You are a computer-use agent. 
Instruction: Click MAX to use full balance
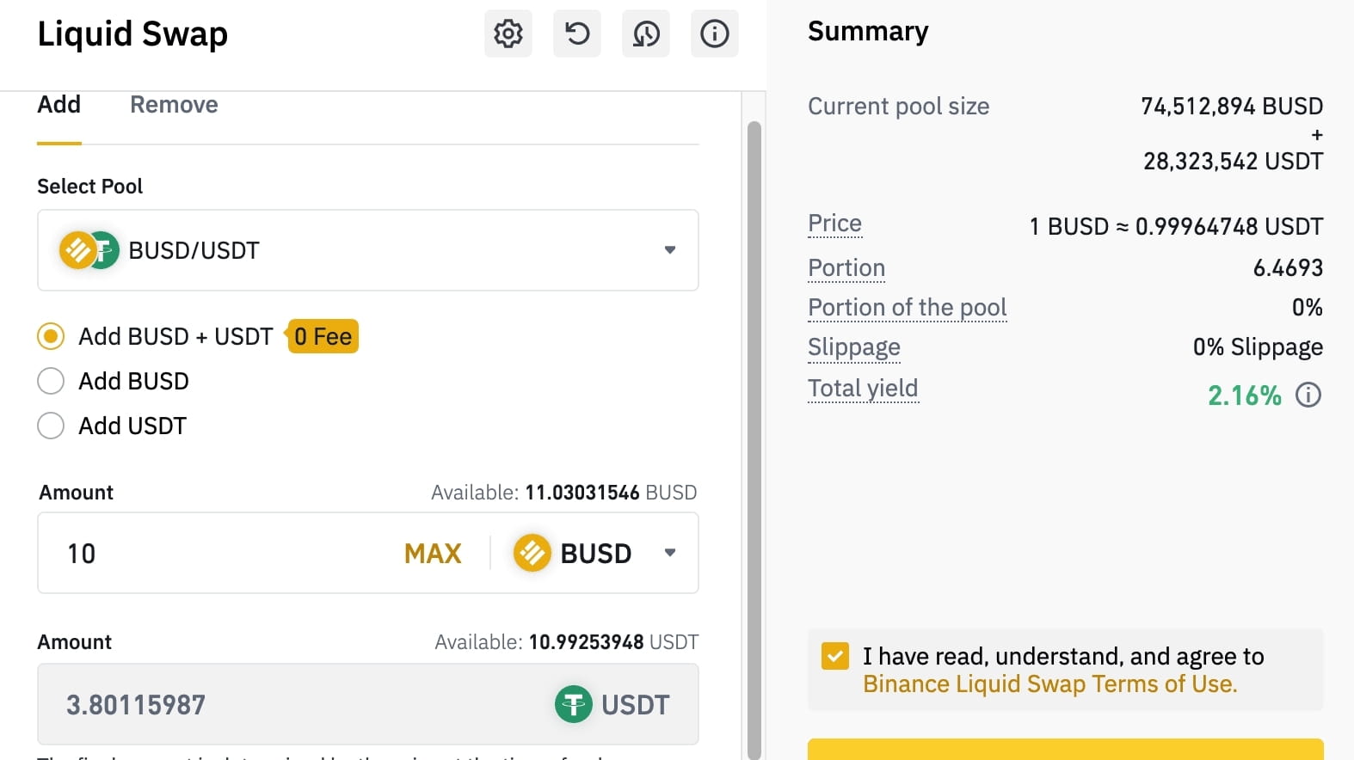coord(433,553)
